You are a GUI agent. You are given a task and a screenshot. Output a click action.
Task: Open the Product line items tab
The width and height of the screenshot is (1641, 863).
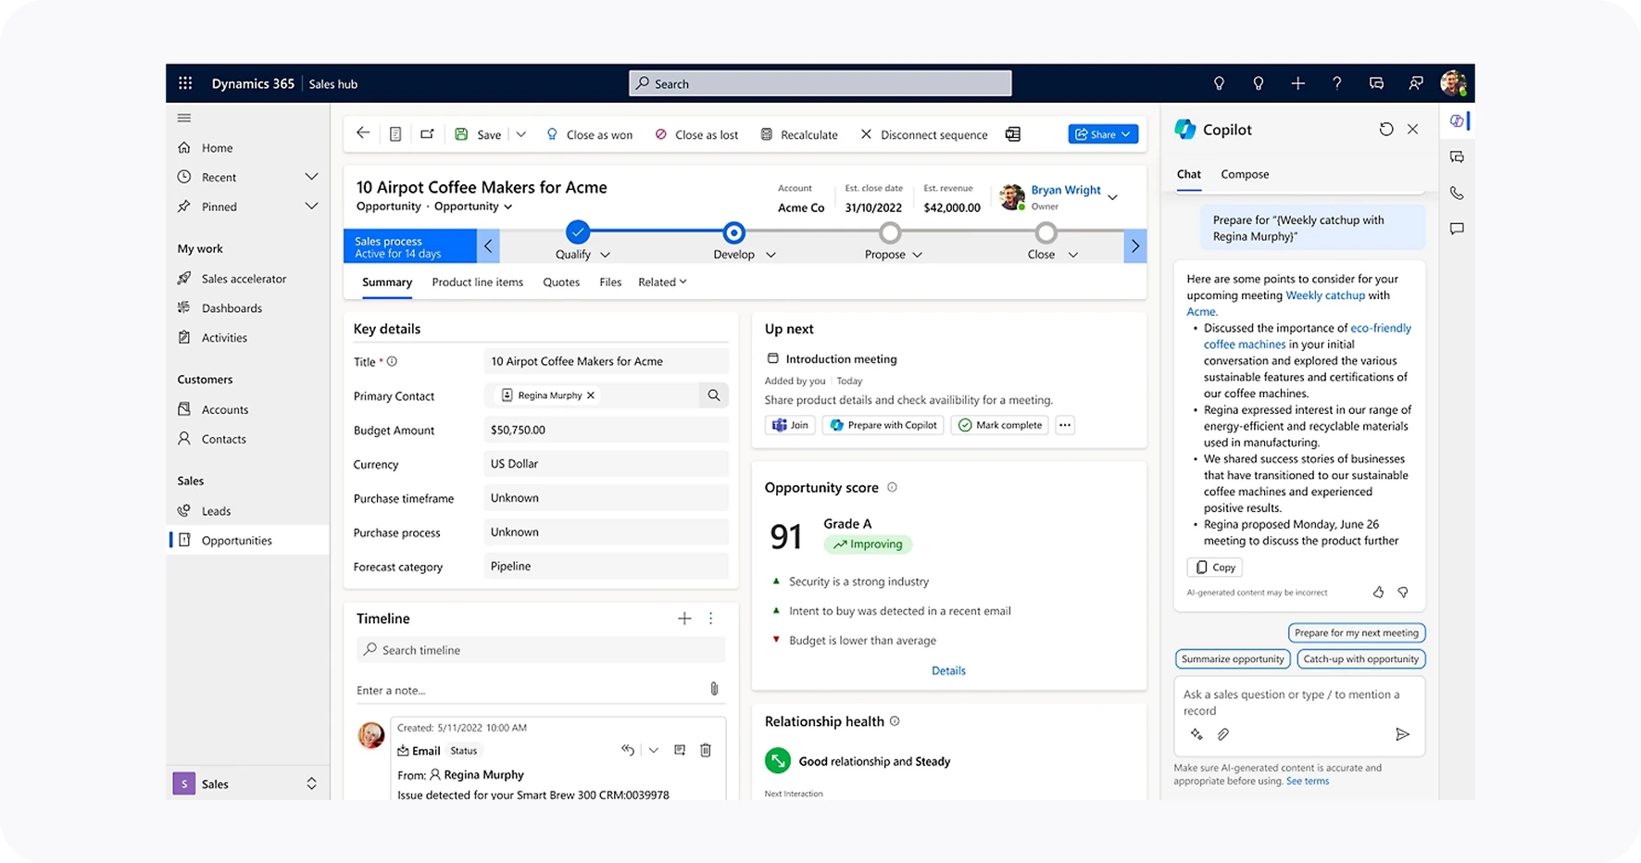(477, 282)
